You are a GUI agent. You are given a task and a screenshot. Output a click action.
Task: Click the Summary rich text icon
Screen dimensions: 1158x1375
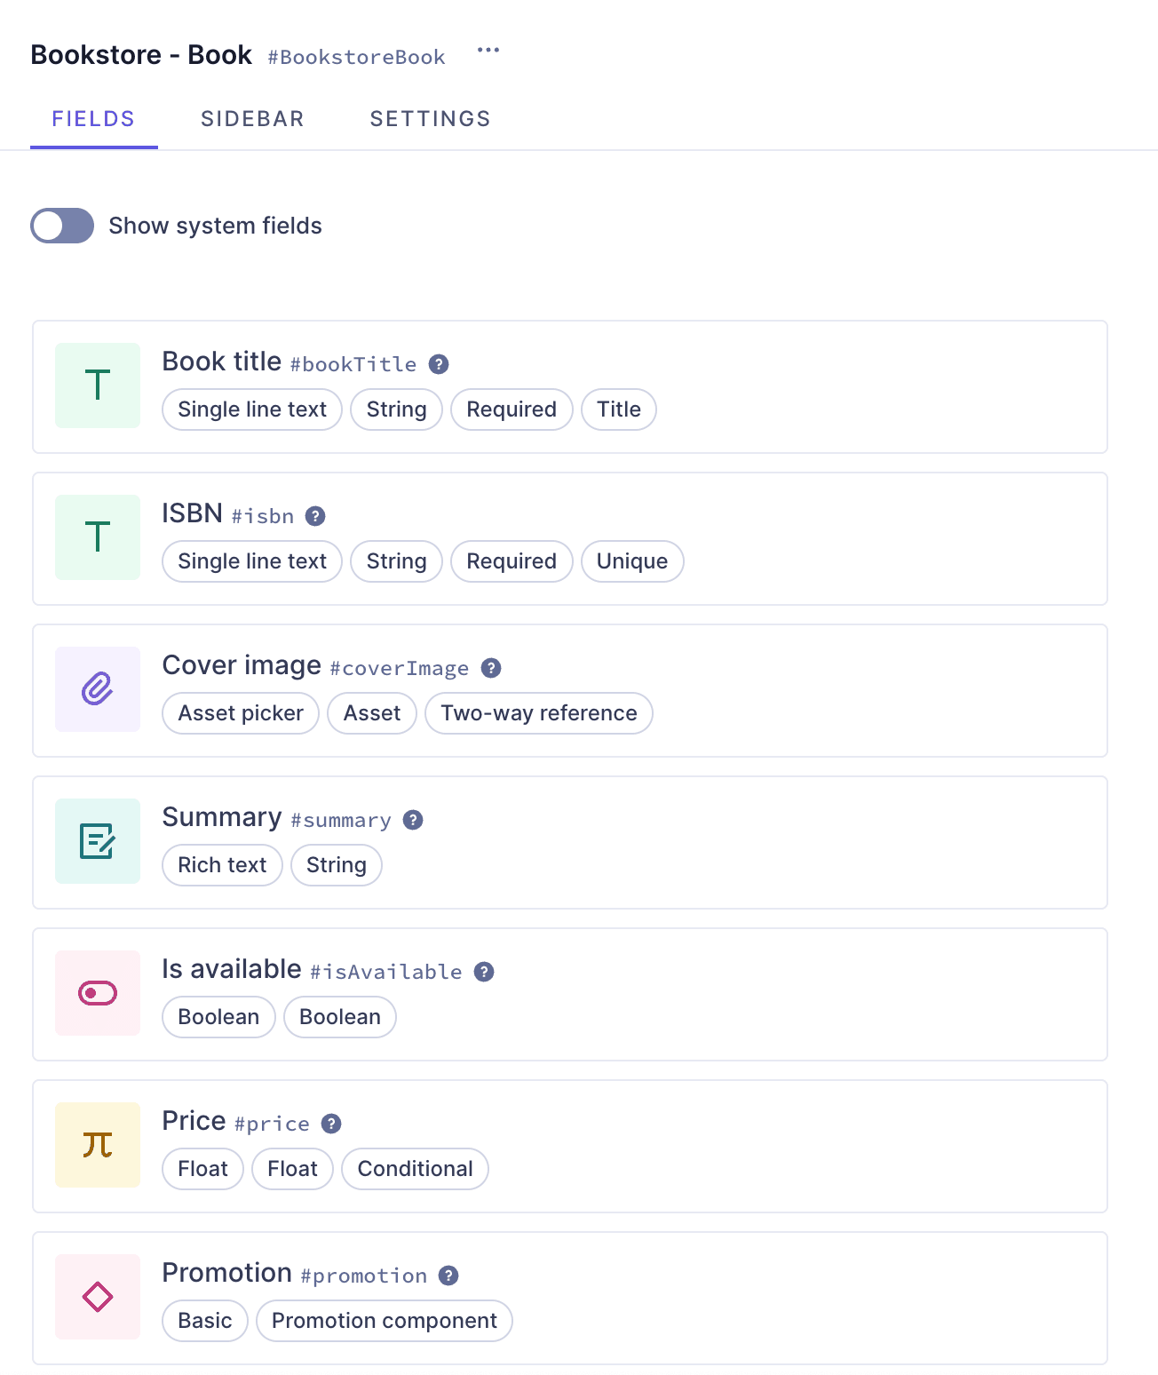pyautogui.click(x=98, y=841)
